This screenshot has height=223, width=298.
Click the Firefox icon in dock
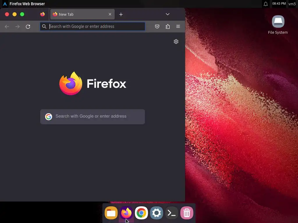pos(126,213)
